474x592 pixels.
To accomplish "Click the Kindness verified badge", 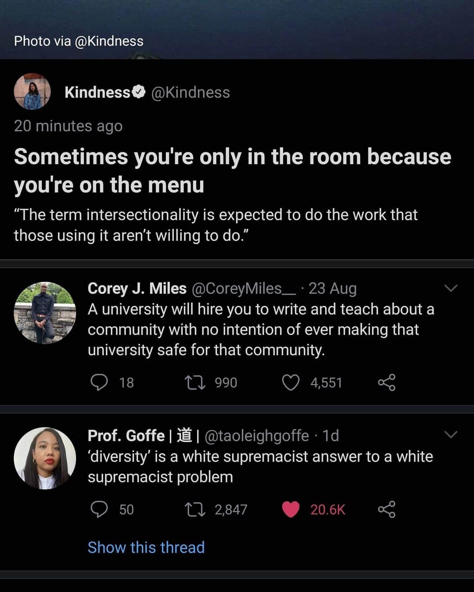I will tap(139, 92).
